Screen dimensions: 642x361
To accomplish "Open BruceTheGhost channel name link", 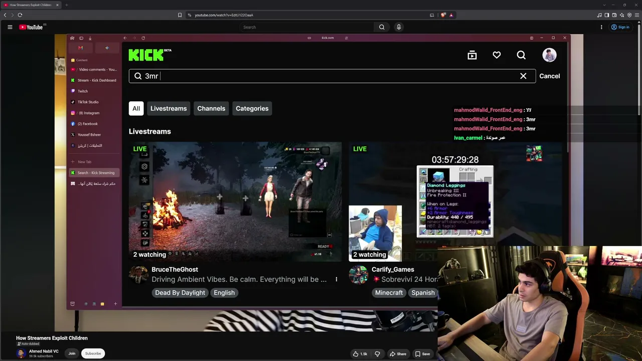I will pyautogui.click(x=175, y=270).
